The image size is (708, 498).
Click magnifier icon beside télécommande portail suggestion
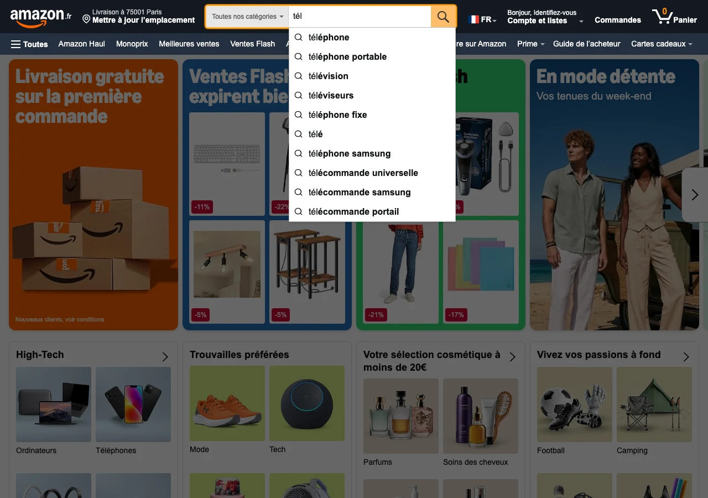coord(299,211)
